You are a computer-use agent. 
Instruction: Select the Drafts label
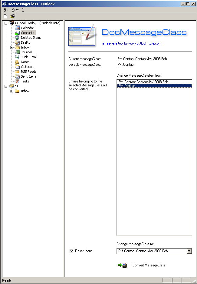[25, 42]
